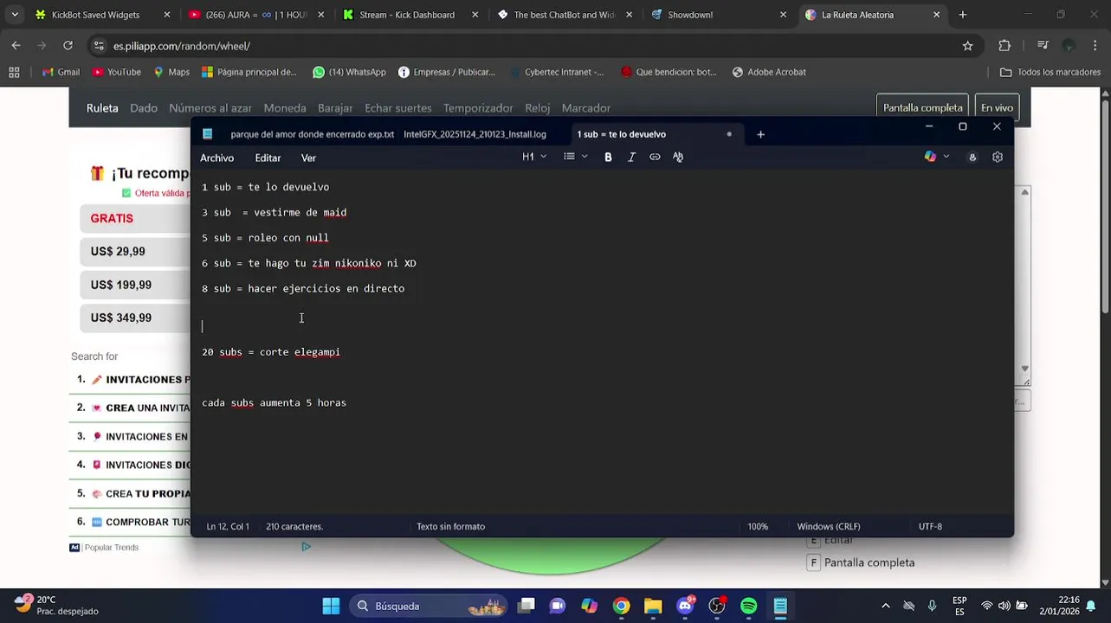The width and height of the screenshot is (1111, 623).
Task: Open the Archivo menu
Action: (216, 157)
